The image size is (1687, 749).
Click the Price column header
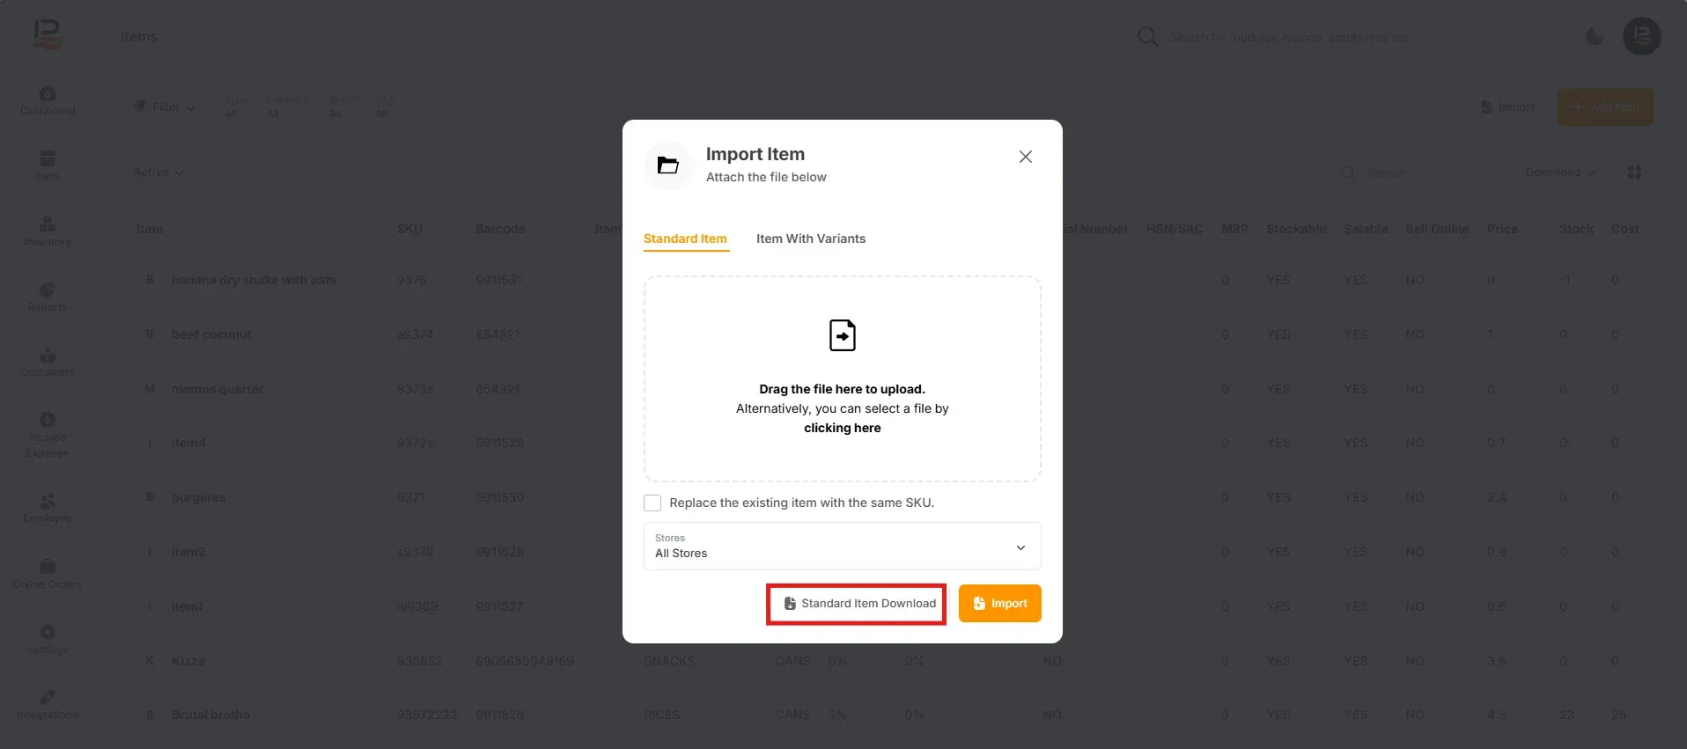coord(1502,229)
